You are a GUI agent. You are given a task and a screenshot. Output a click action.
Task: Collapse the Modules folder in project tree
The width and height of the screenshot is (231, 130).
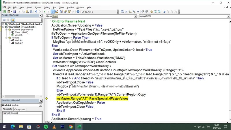pyautogui.click(x=6, y=38)
